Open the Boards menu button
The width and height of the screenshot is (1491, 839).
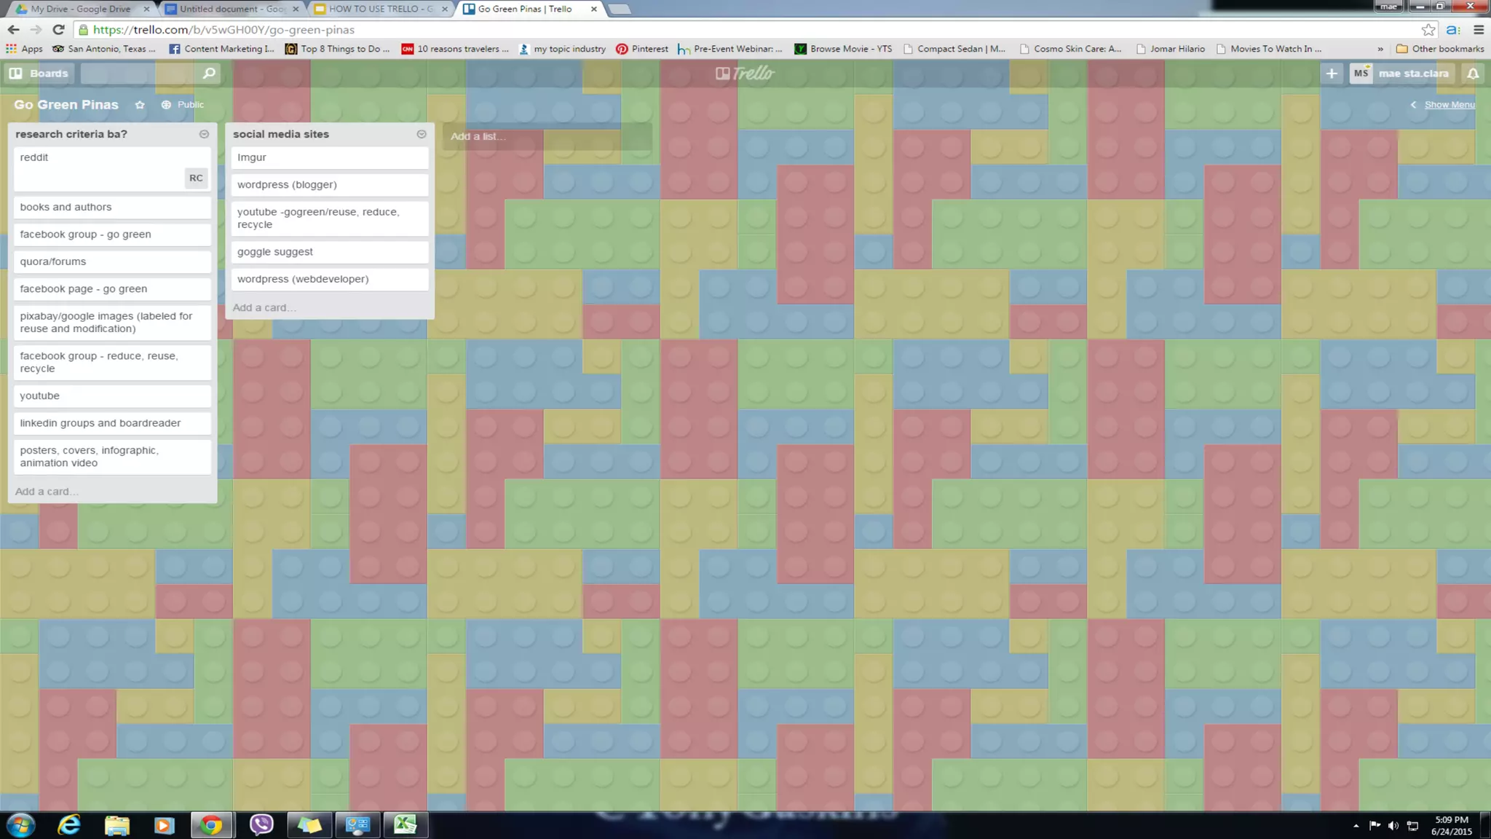(x=39, y=73)
